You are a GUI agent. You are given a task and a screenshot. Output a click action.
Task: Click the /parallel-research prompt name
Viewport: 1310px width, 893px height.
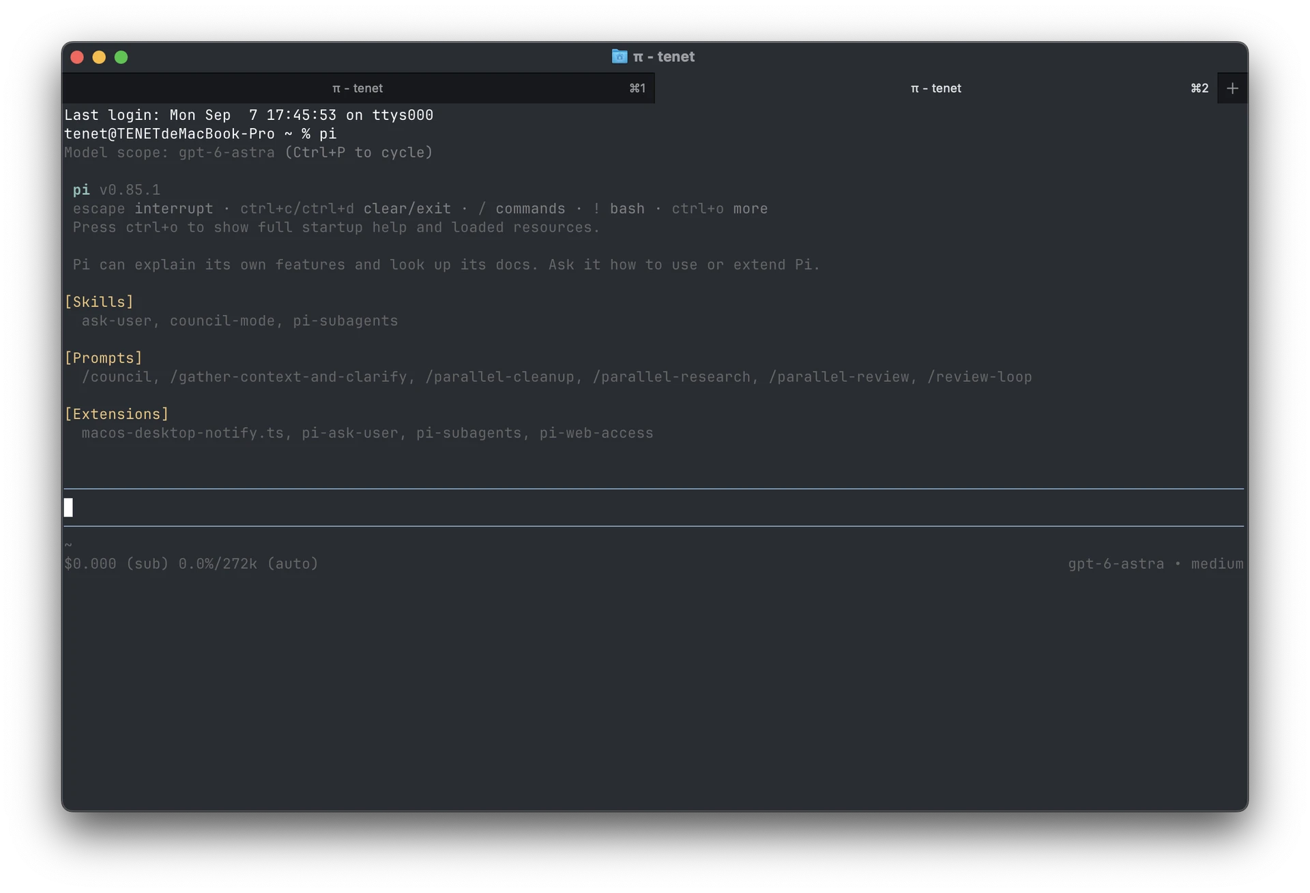pyautogui.click(x=671, y=377)
